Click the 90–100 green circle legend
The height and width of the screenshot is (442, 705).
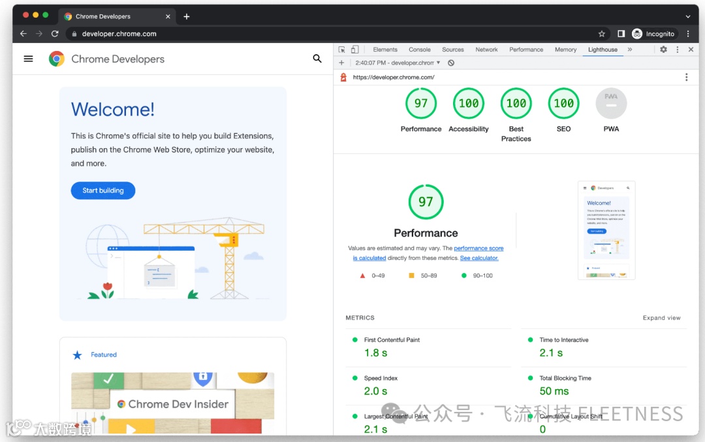pos(477,276)
